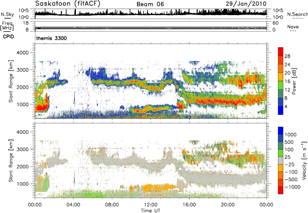Click the 'Beam 06' label
The width and height of the screenshot is (308, 213).
pyautogui.click(x=150, y=4)
